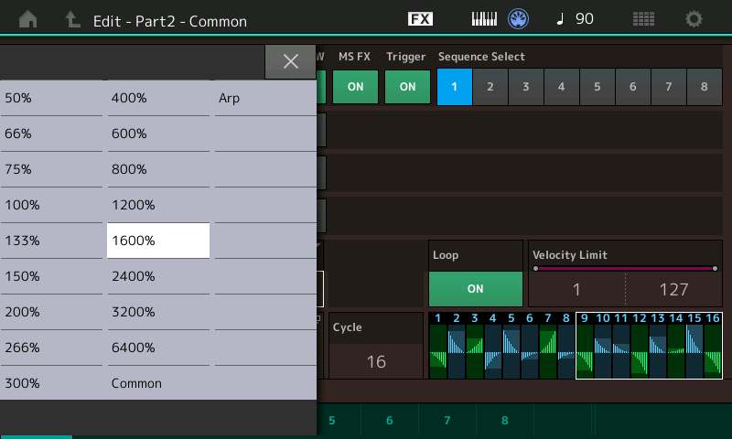Switch to Sequence Select number 5
The width and height of the screenshot is (732, 439).
597,87
